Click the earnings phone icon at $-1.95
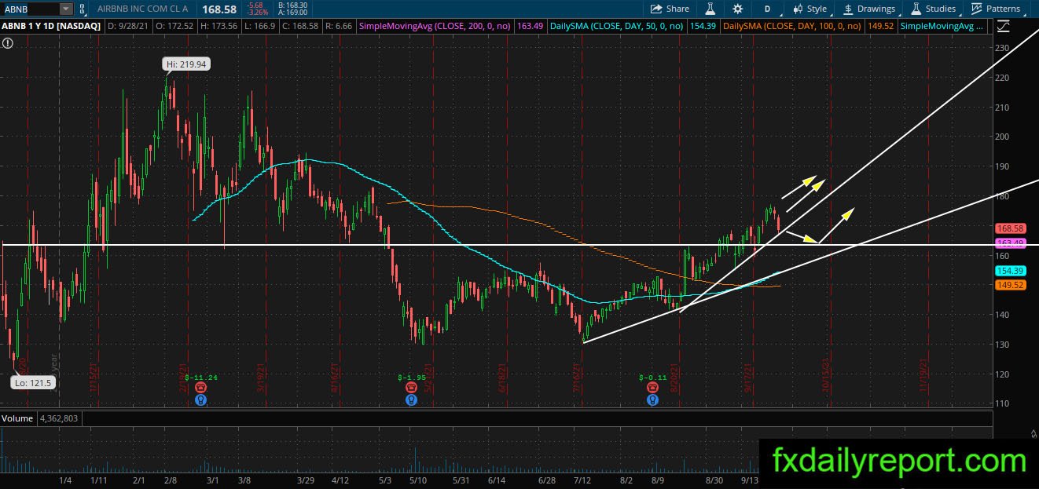 411,388
